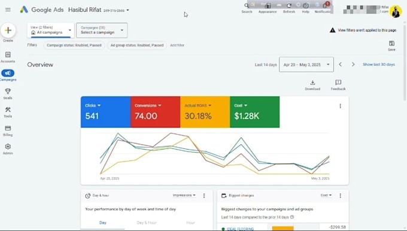Image resolution: width=407 pixels, height=231 pixels.
Task: Open the All campaigns view dropdown
Action: (51, 30)
